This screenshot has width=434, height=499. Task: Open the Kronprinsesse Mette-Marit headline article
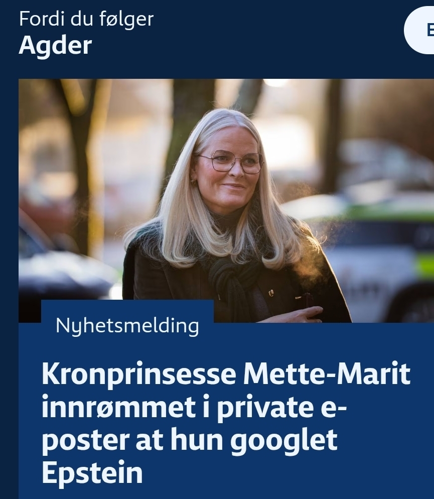[226, 422]
